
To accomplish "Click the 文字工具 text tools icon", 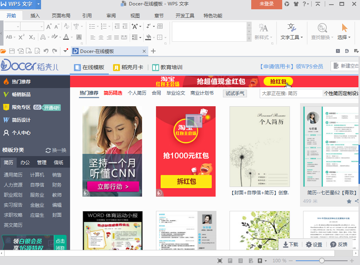I will pos(292,28).
